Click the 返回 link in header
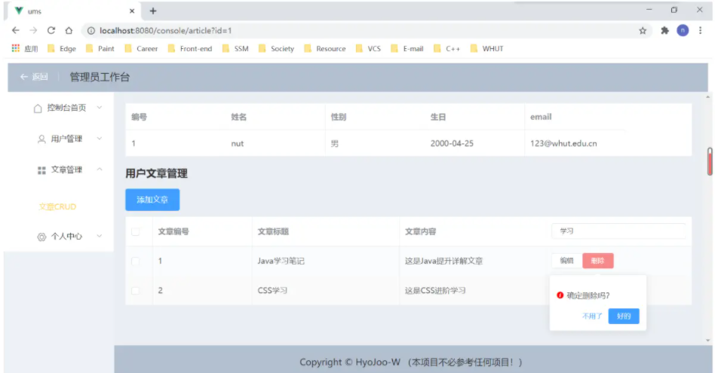This screenshot has width=715, height=373. click(40, 77)
